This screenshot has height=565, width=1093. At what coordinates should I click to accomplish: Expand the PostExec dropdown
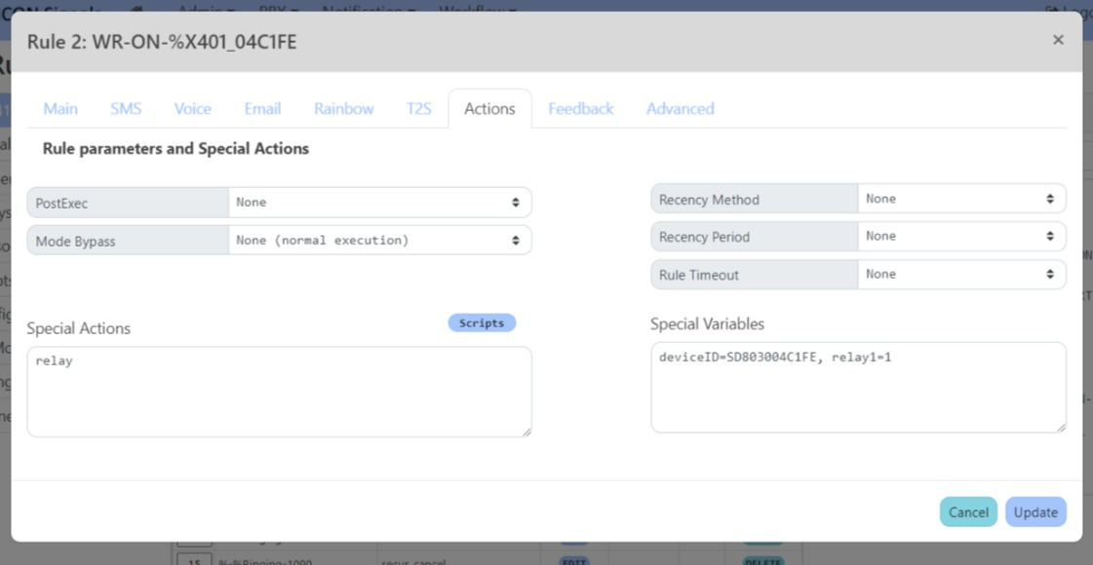click(x=379, y=203)
